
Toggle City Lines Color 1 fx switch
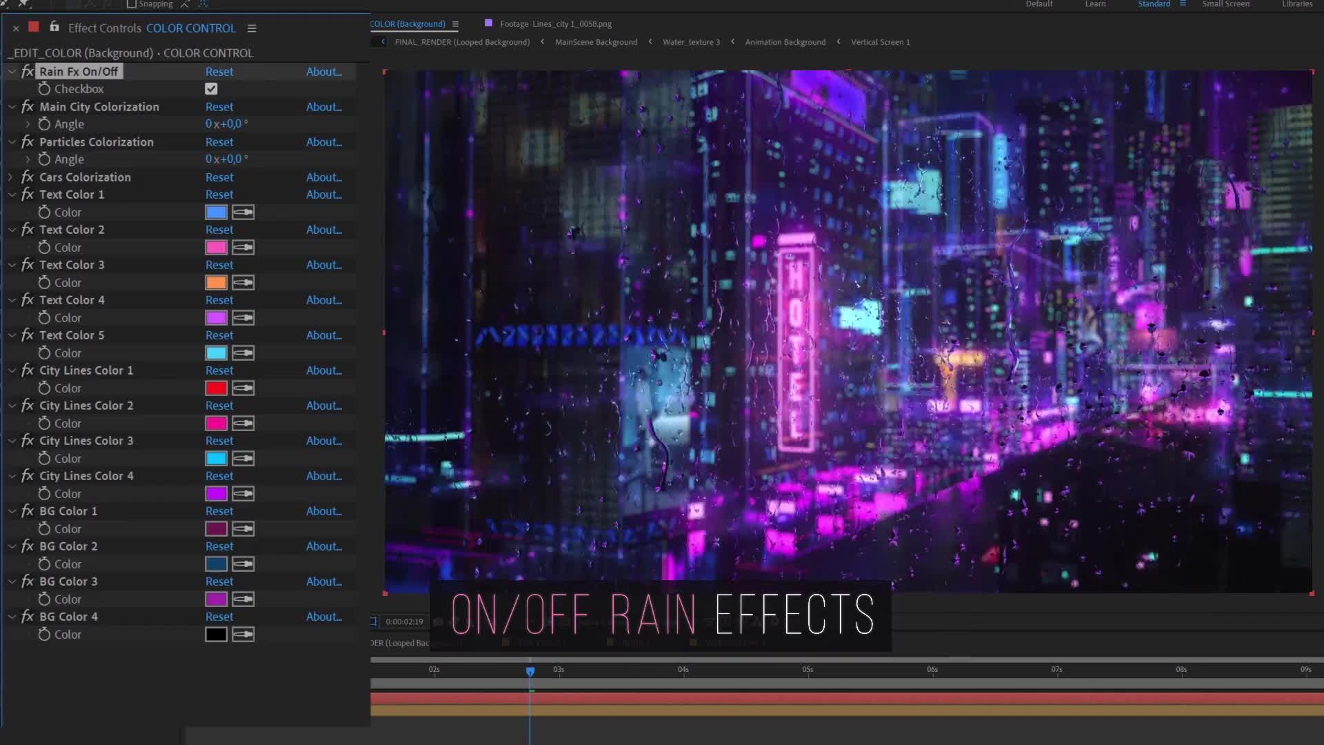point(28,370)
